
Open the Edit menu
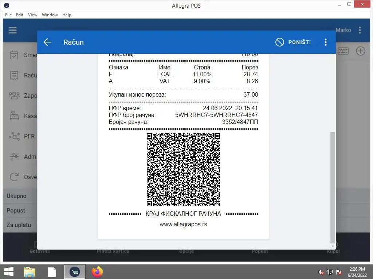pos(20,15)
